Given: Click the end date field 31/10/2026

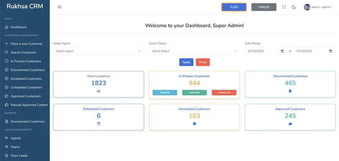Looking at the screenshot, I should click(x=314, y=51).
